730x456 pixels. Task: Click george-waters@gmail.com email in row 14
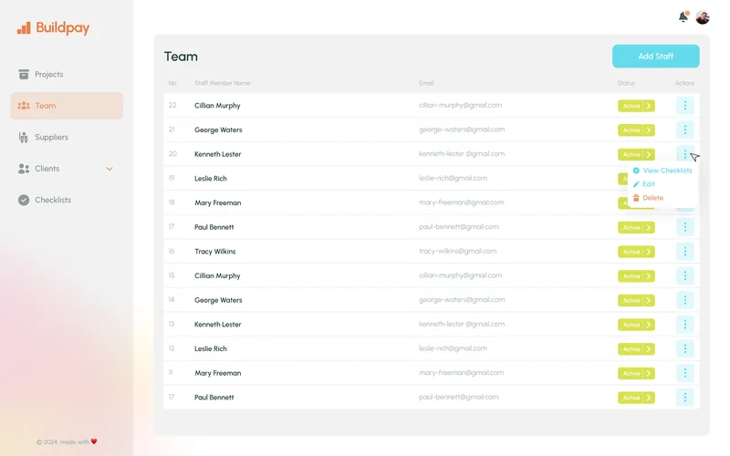(462, 300)
